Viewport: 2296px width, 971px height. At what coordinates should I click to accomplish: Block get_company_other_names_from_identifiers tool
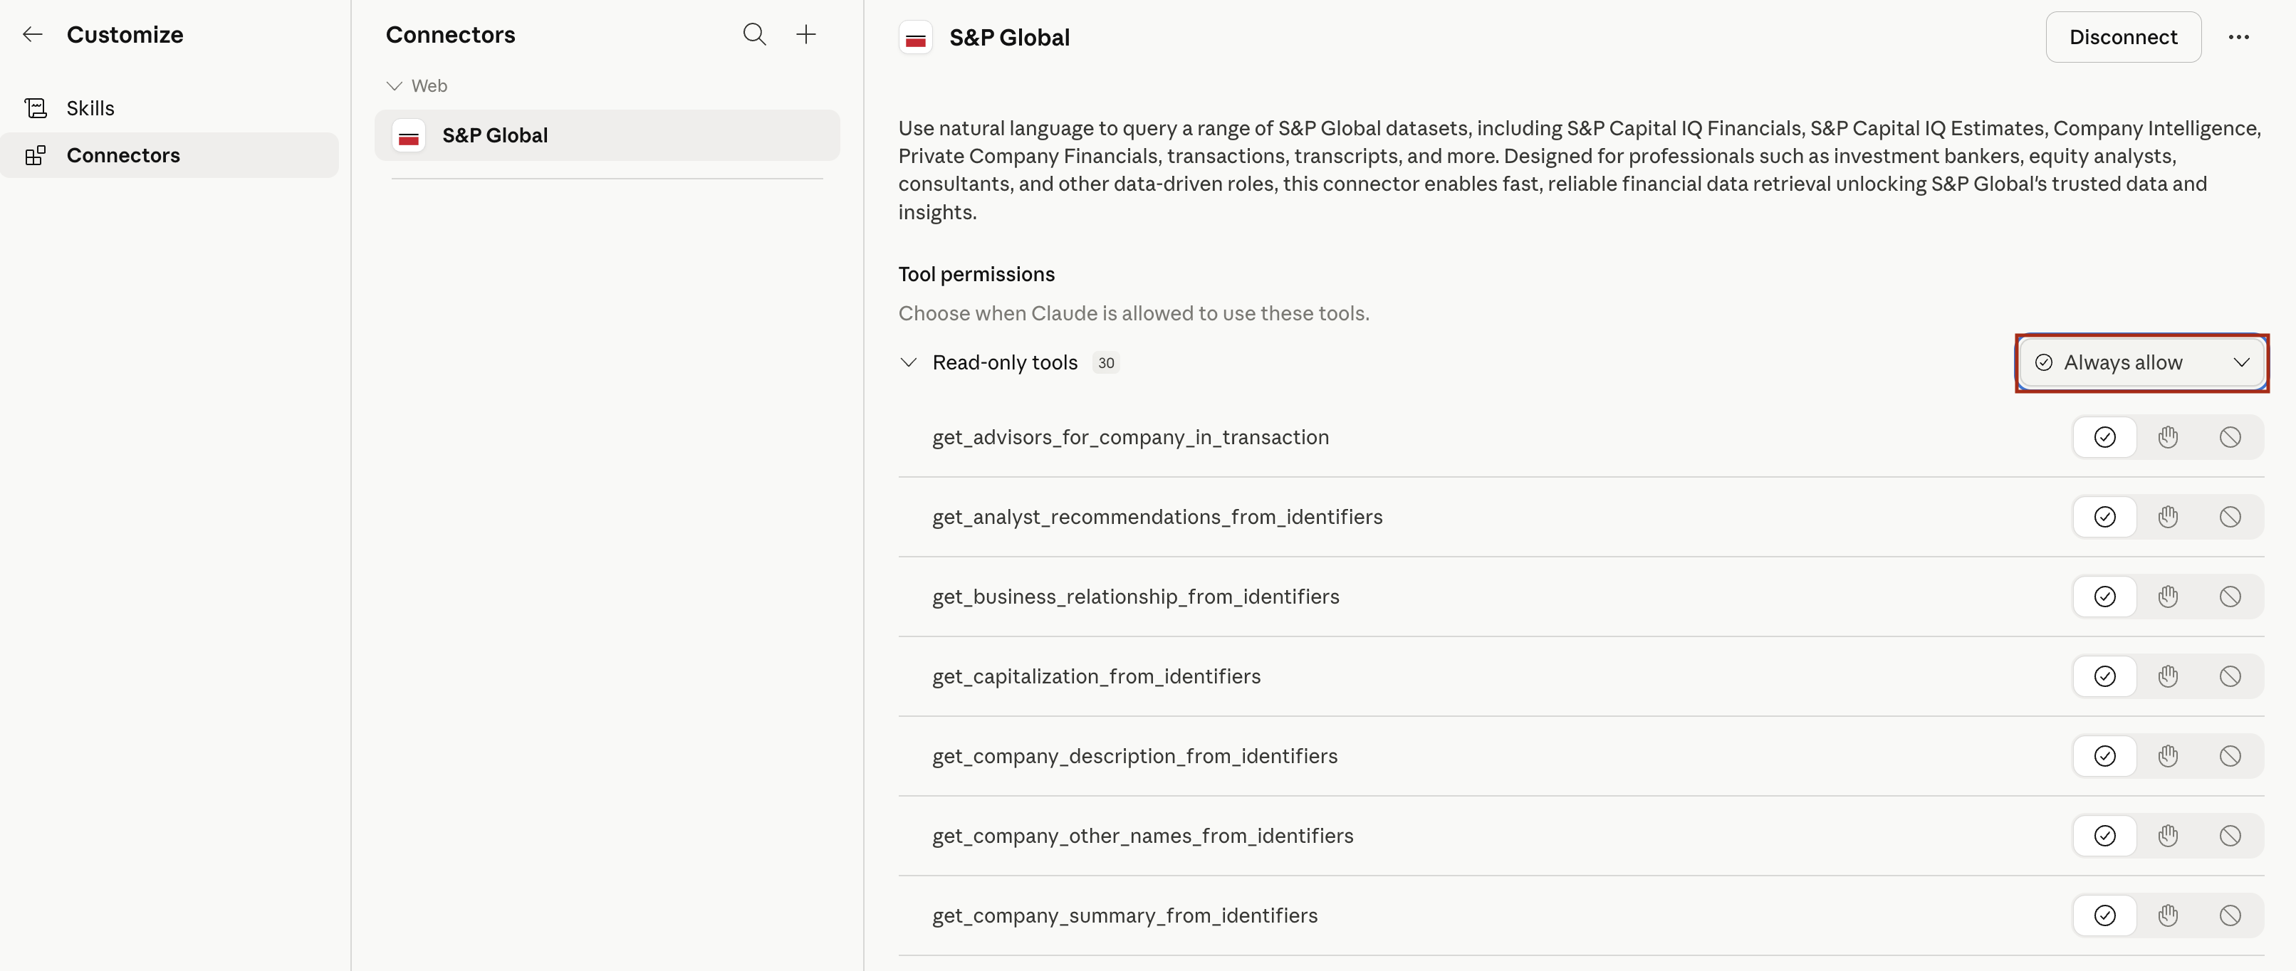[2230, 836]
